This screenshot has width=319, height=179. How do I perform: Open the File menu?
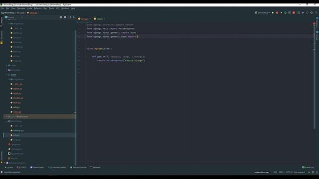coord(2,8)
